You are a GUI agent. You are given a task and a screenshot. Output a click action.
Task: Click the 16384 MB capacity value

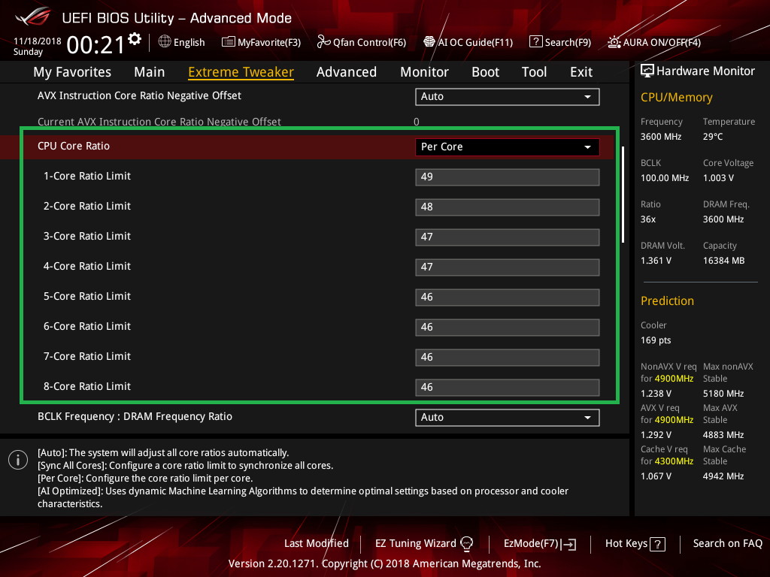click(723, 261)
